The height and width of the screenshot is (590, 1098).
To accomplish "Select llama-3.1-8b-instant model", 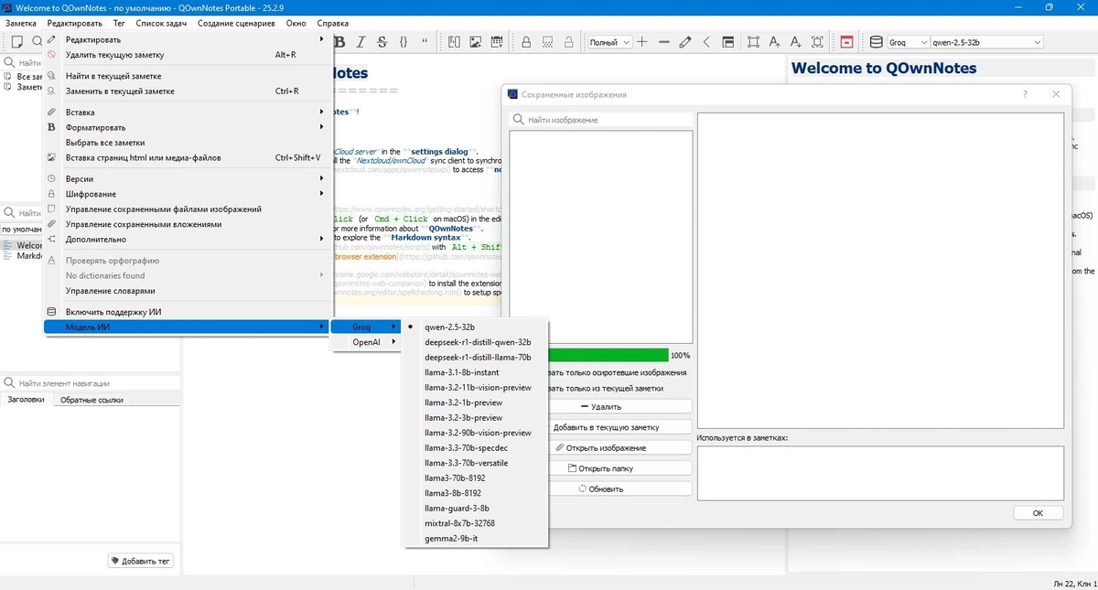I will click(476, 372).
